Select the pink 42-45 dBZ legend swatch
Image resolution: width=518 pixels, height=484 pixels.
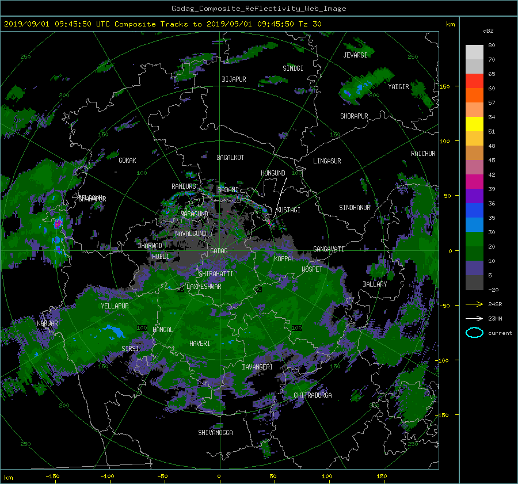click(474, 167)
